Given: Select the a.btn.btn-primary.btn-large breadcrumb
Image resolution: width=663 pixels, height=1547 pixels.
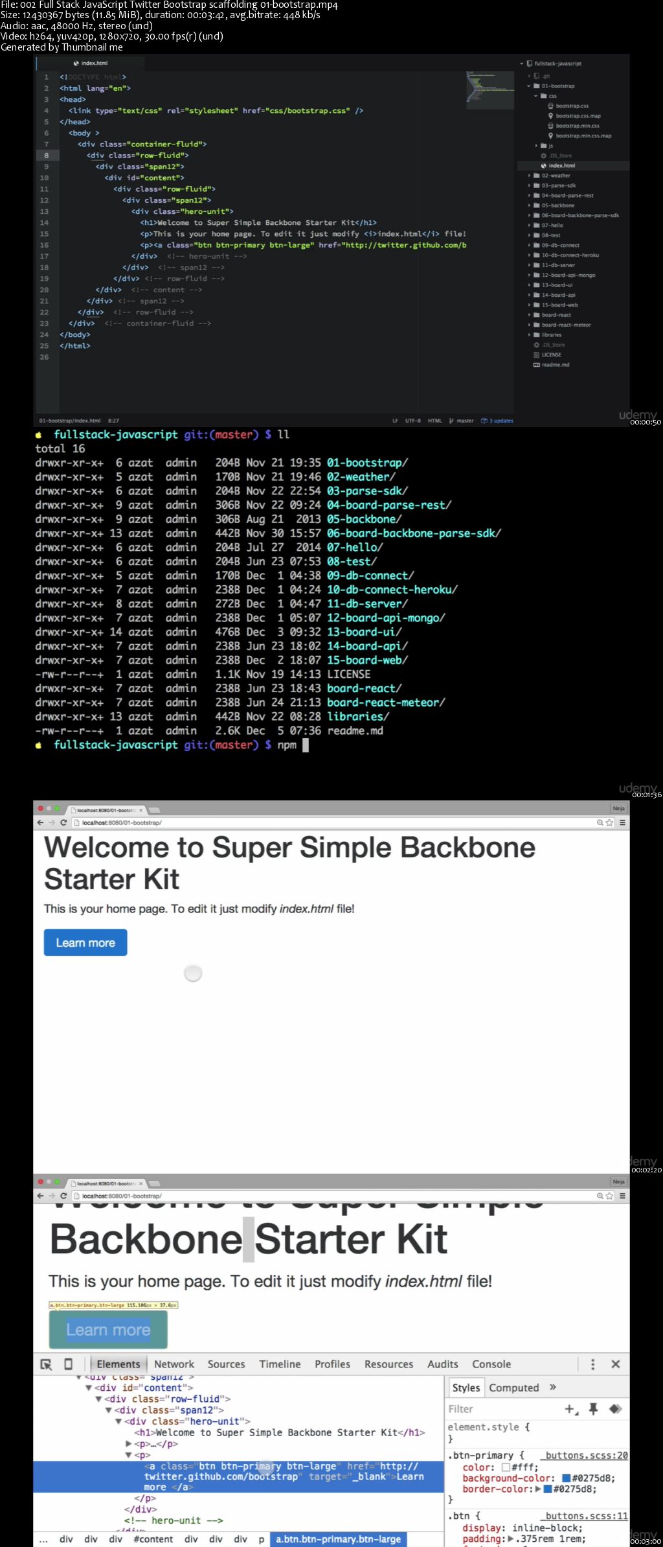Looking at the screenshot, I should point(338,1539).
